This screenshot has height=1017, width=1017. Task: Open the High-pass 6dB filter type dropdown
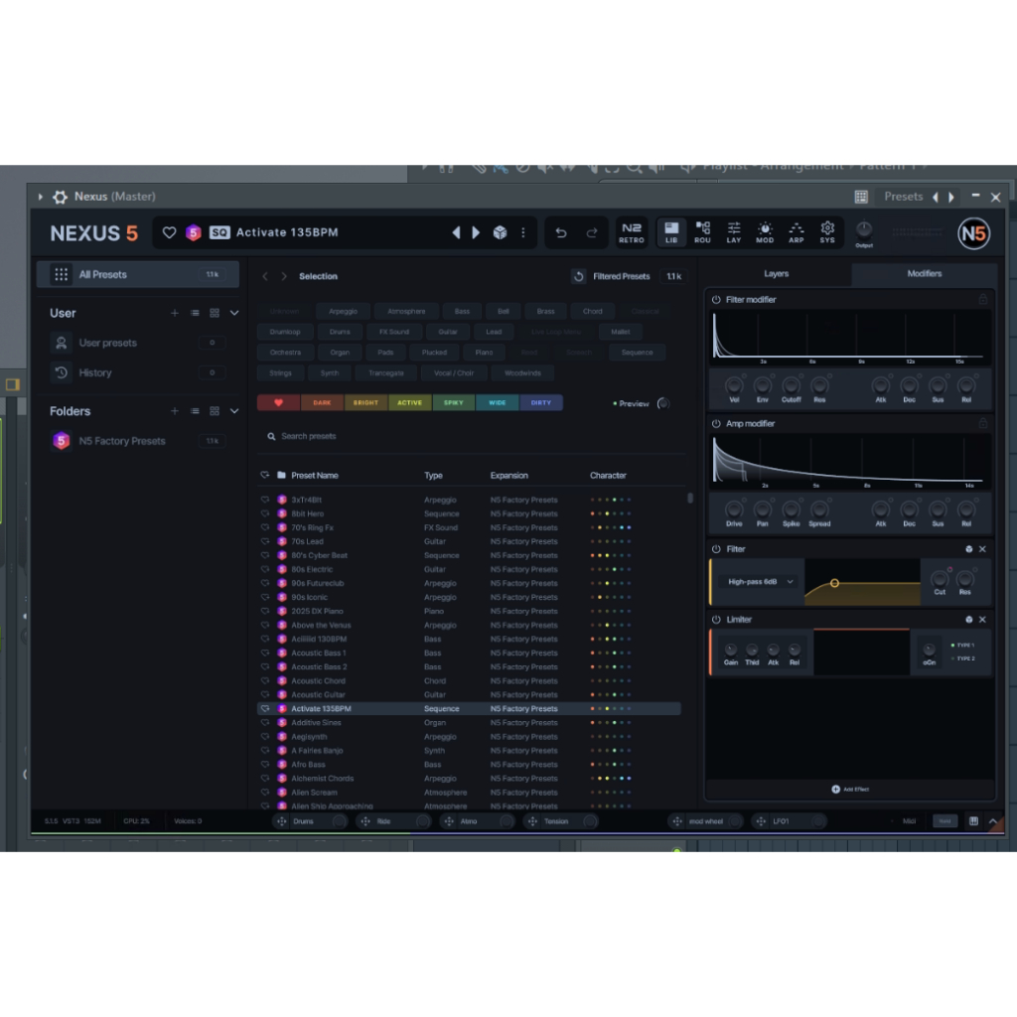coord(762,582)
